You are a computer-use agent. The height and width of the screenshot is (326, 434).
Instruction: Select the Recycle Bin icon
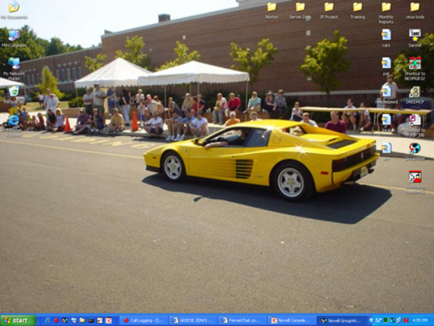point(14,95)
